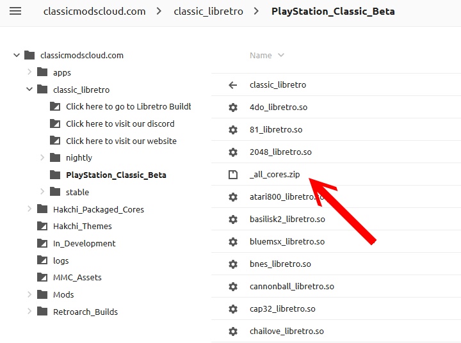Expand the Retroarch_Builds folder chevron

29,311
